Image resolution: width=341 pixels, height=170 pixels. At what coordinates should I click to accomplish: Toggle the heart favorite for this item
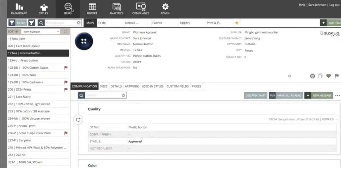[x=328, y=76]
